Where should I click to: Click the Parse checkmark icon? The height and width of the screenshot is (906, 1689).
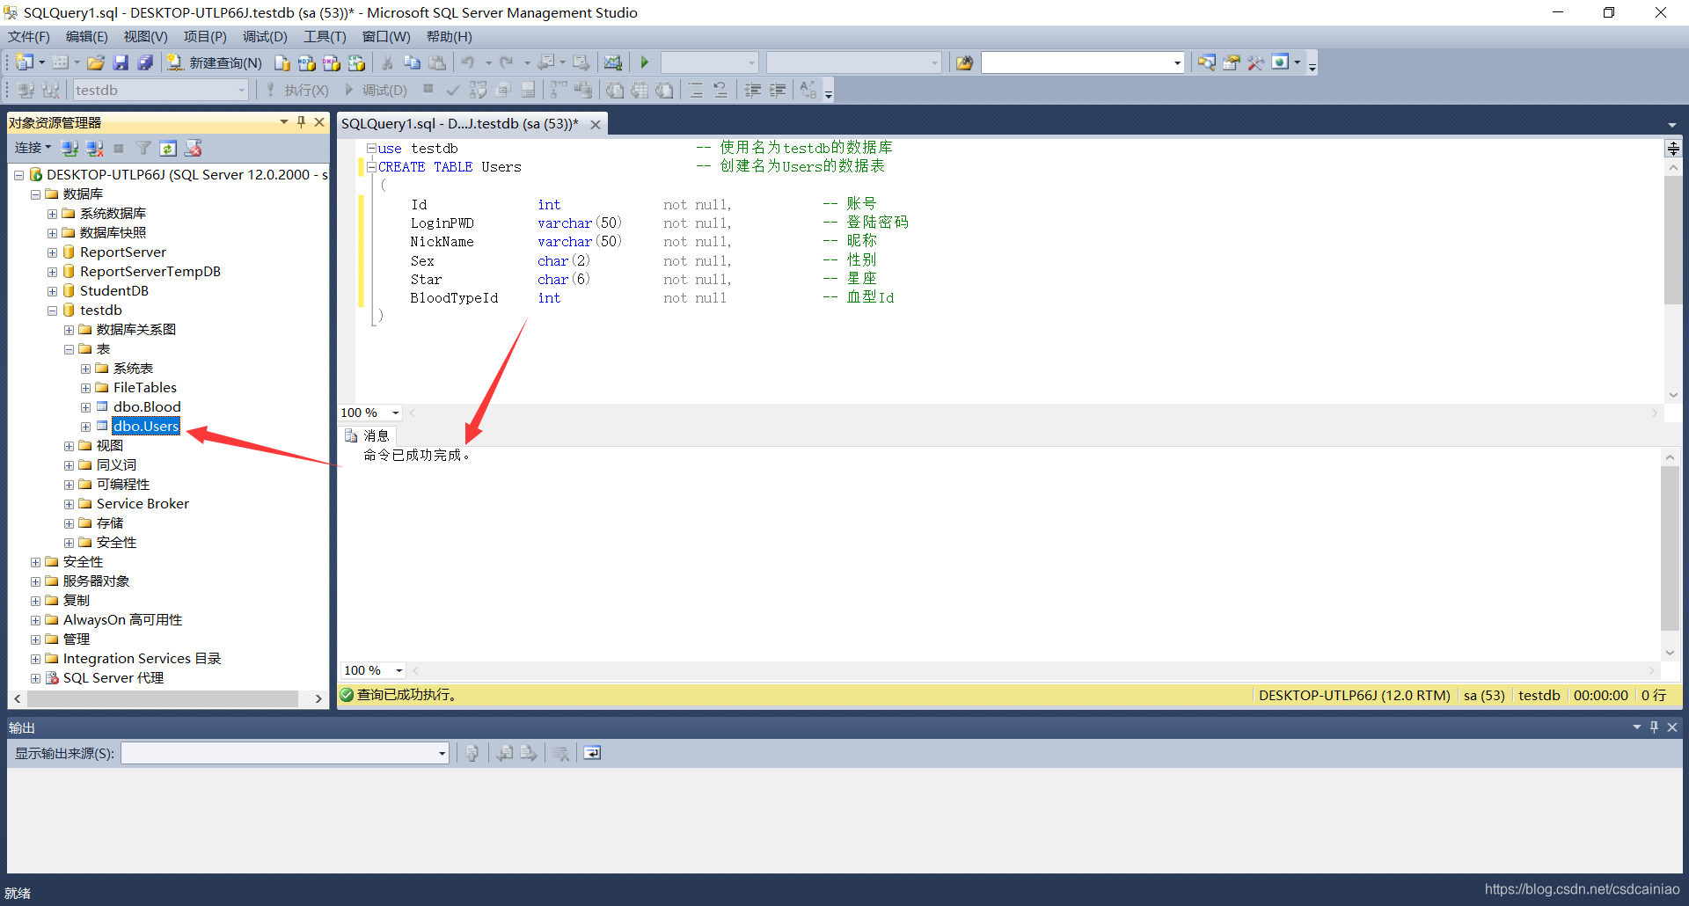(x=453, y=90)
